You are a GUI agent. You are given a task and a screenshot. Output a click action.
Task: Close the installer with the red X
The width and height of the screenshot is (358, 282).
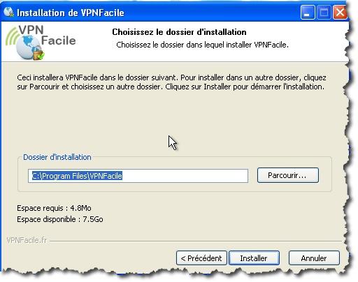coord(340,12)
